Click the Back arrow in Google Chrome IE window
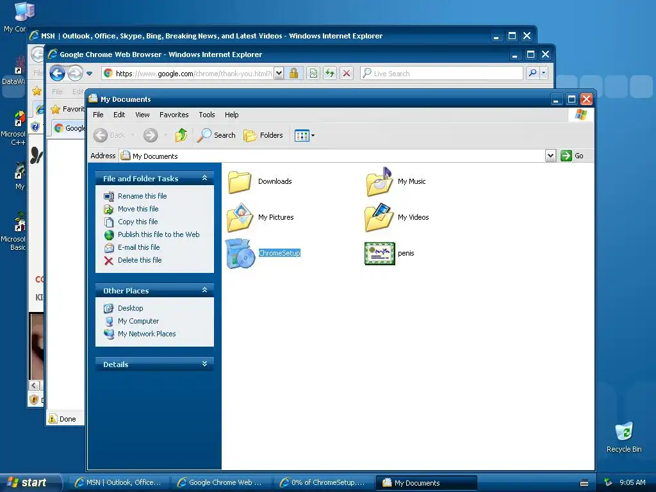656x492 pixels. tap(57, 74)
